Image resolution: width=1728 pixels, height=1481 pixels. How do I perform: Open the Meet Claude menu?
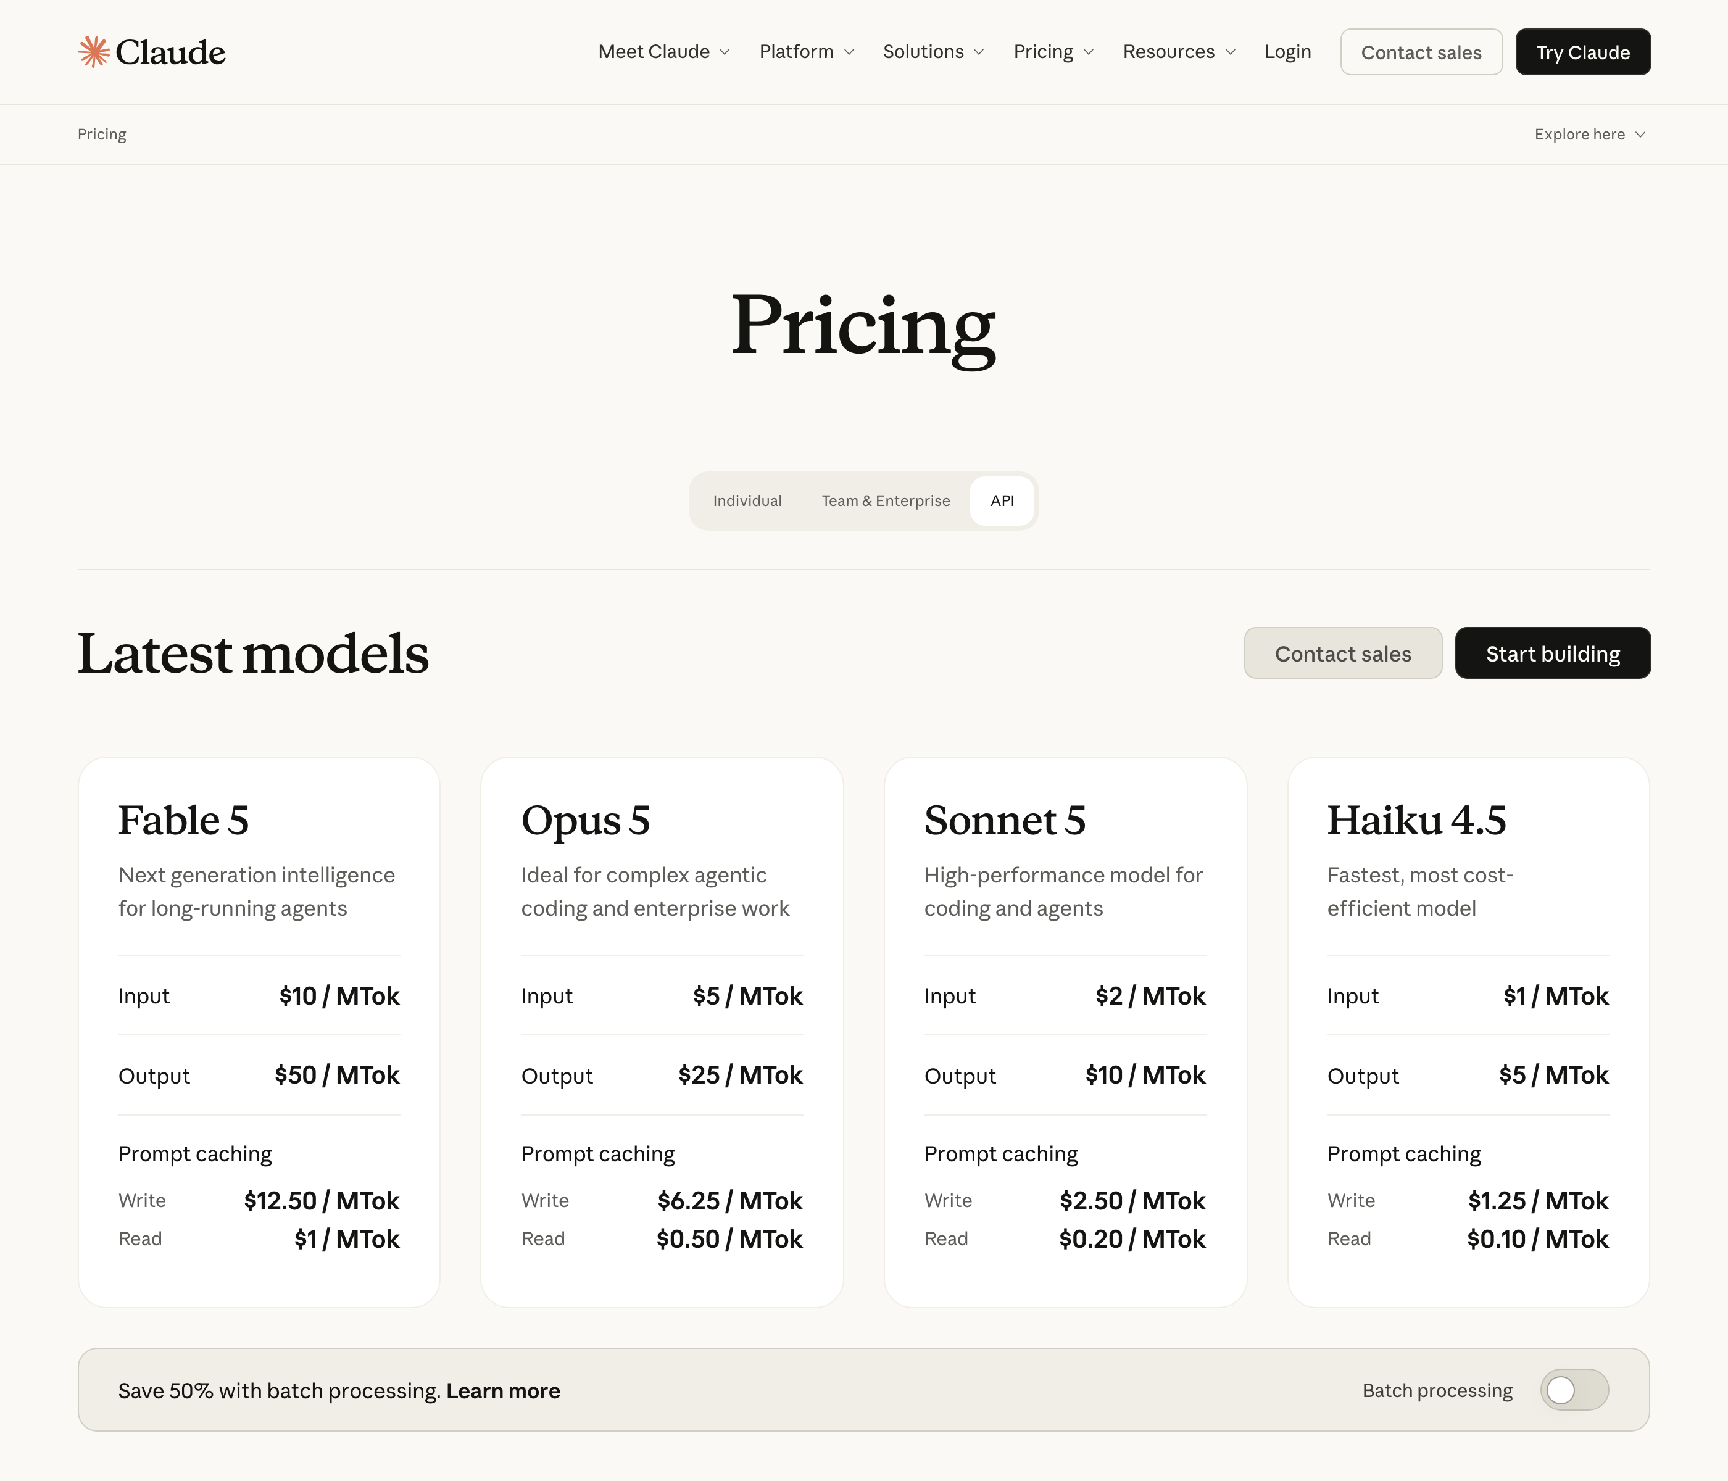(664, 52)
